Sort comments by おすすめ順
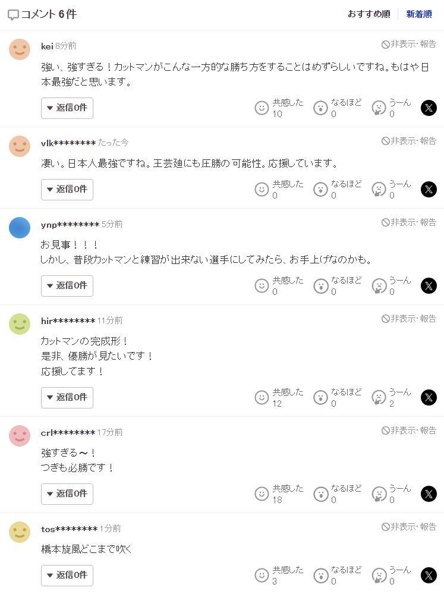 369,14
